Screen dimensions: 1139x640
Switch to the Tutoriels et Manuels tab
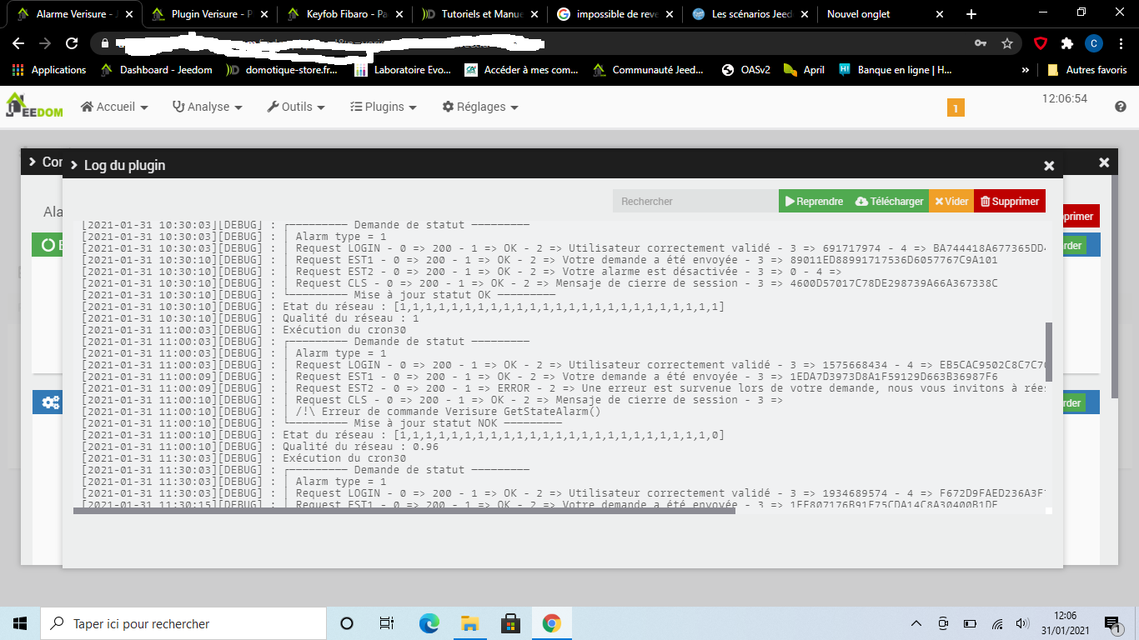(x=479, y=14)
